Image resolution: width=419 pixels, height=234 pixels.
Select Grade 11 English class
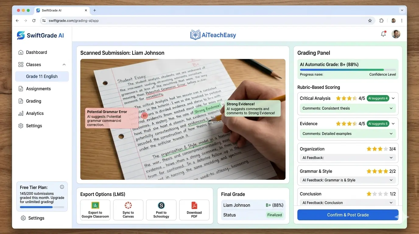42,76
